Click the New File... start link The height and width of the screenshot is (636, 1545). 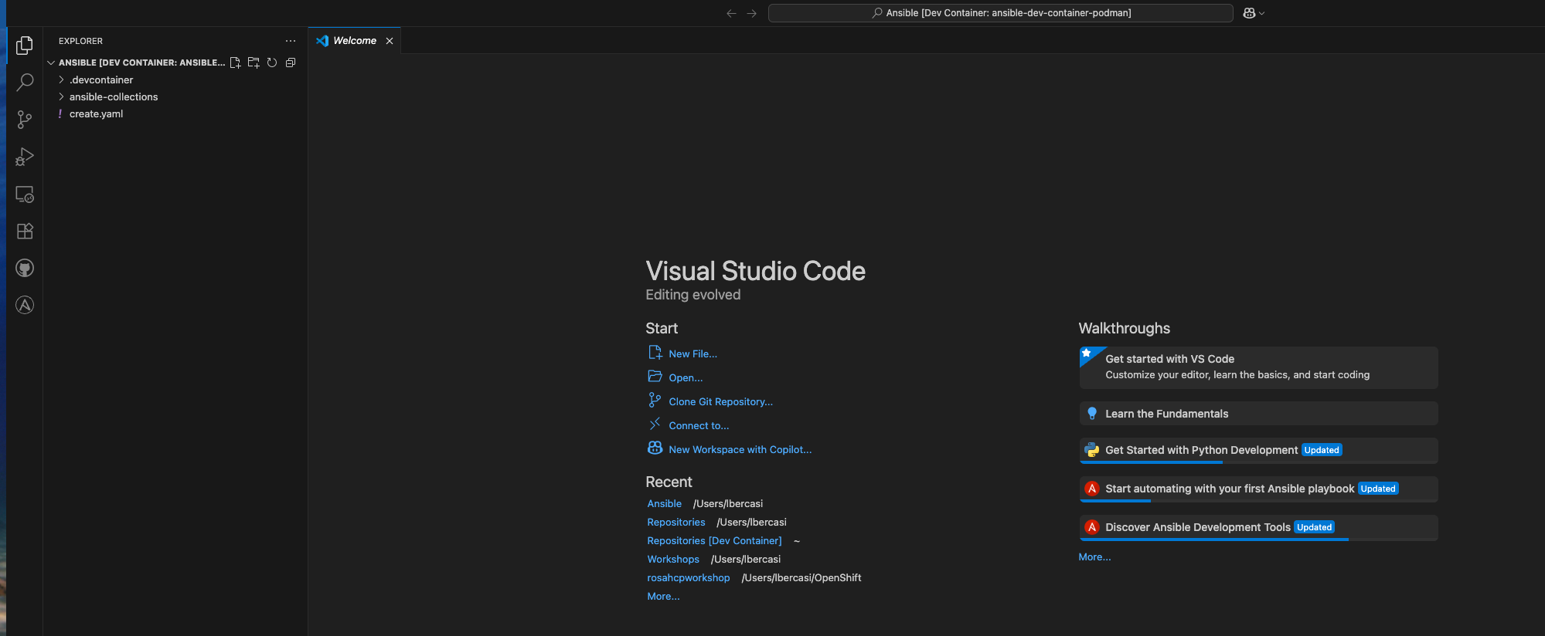tap(693, 354)
